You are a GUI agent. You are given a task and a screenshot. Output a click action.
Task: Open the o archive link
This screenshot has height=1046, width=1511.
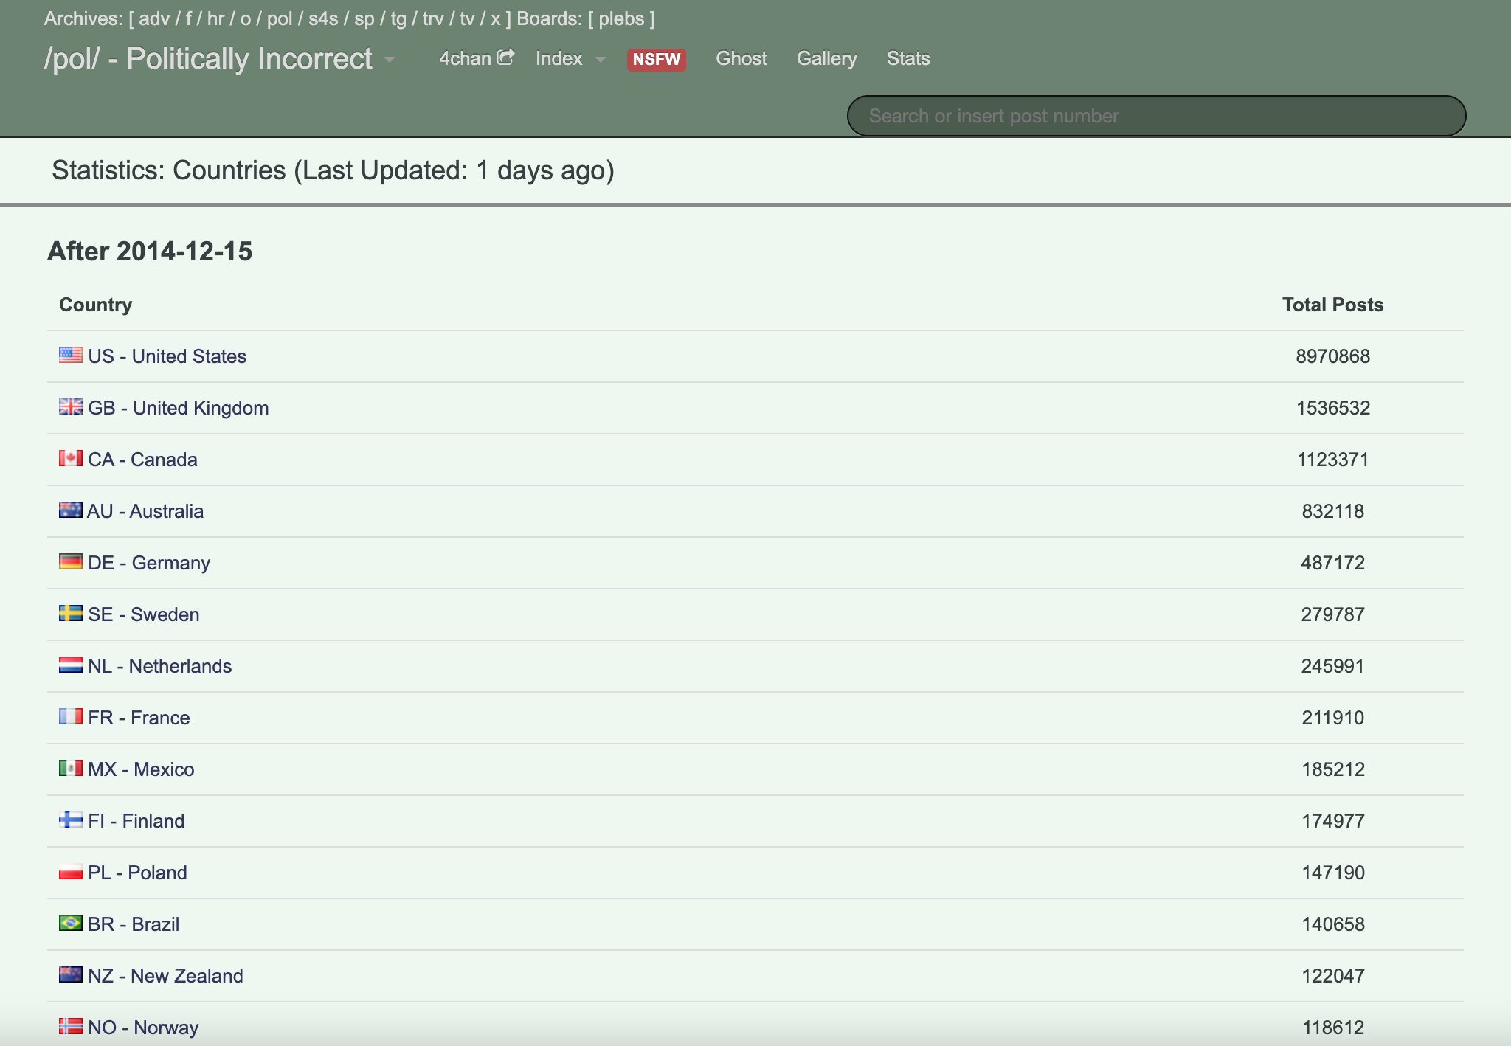point(246,18)
